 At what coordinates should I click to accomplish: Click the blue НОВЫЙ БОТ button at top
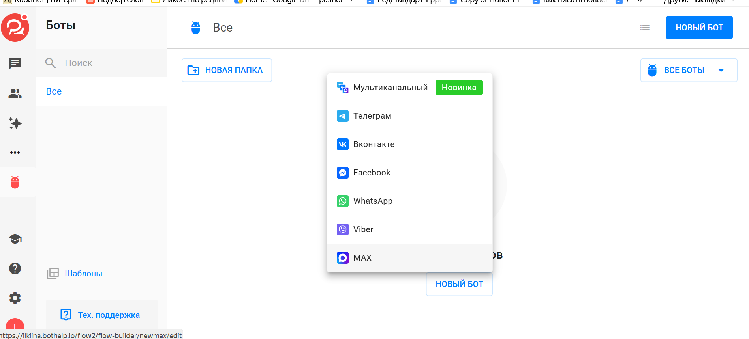[699, 28]
